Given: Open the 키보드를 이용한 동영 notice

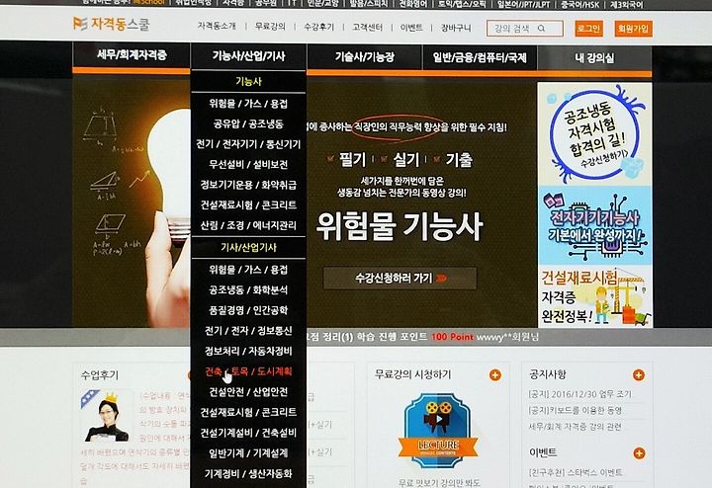Looking at the screenshot, I should pos(575,410).
